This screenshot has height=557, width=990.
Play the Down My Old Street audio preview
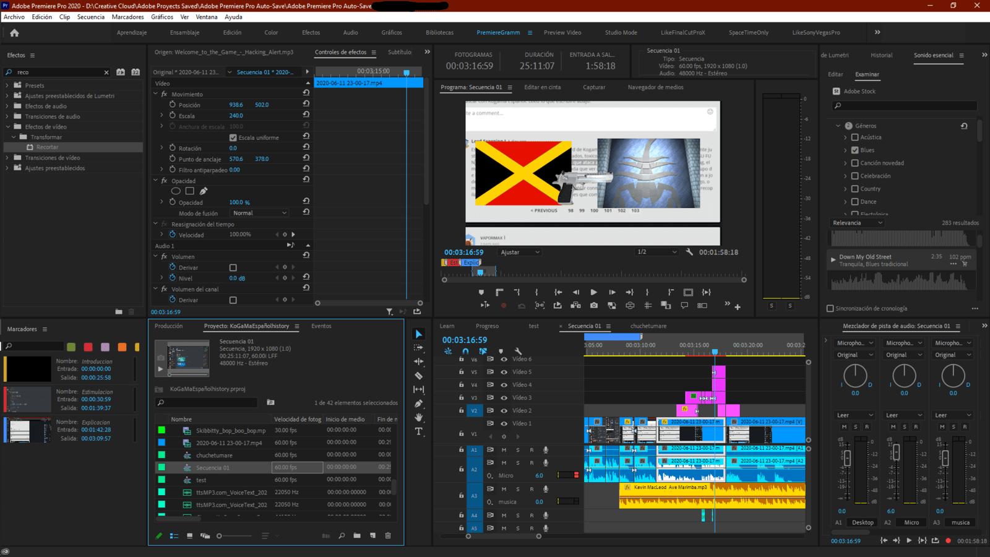pos(833,260)
